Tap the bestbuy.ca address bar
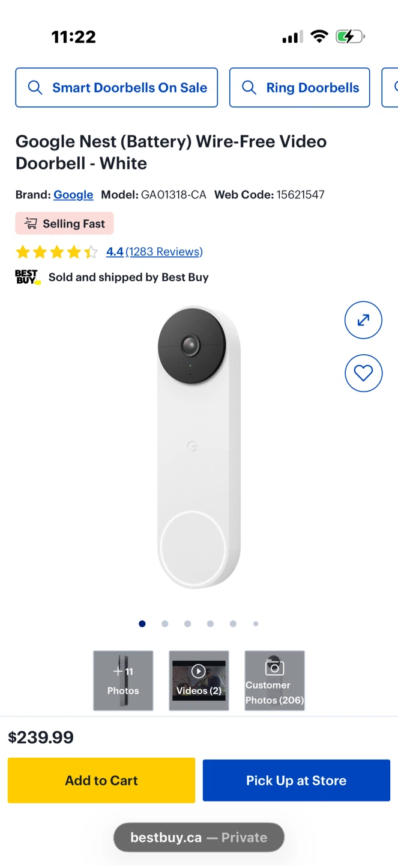The height and width of the screenshot is (866, 398). pyautogui.click(x=199, y=837)
